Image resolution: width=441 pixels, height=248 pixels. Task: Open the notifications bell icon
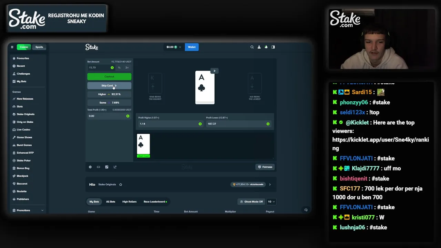pos(266,47)
